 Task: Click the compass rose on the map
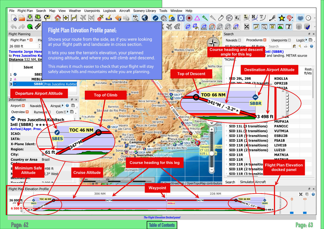point(213,42)
